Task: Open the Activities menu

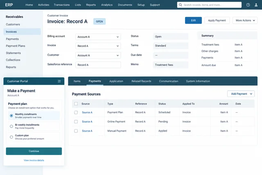Action: [x=43, y=5]
